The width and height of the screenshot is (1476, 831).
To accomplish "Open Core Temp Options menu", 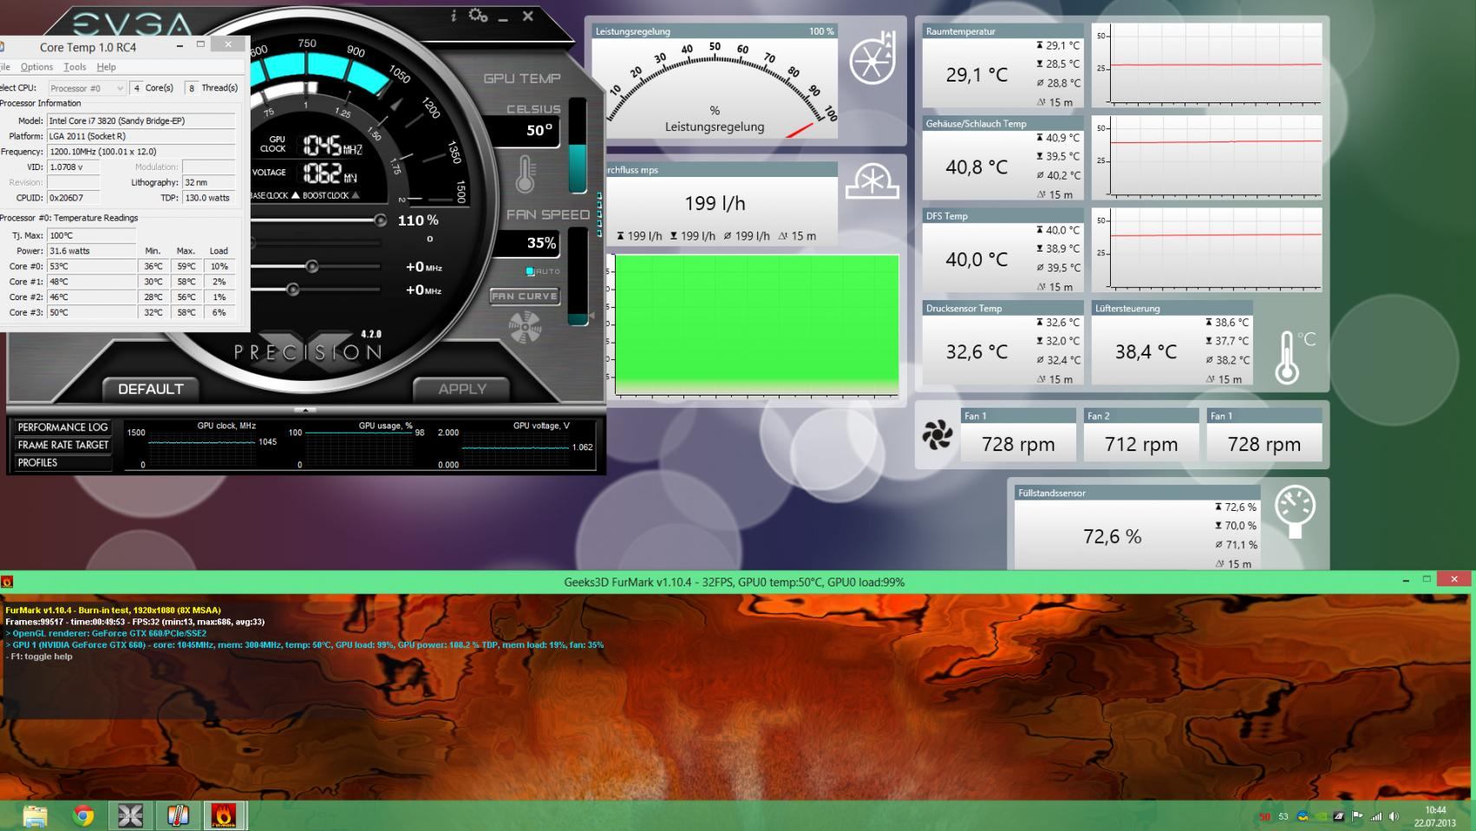I will click(36, 67).
